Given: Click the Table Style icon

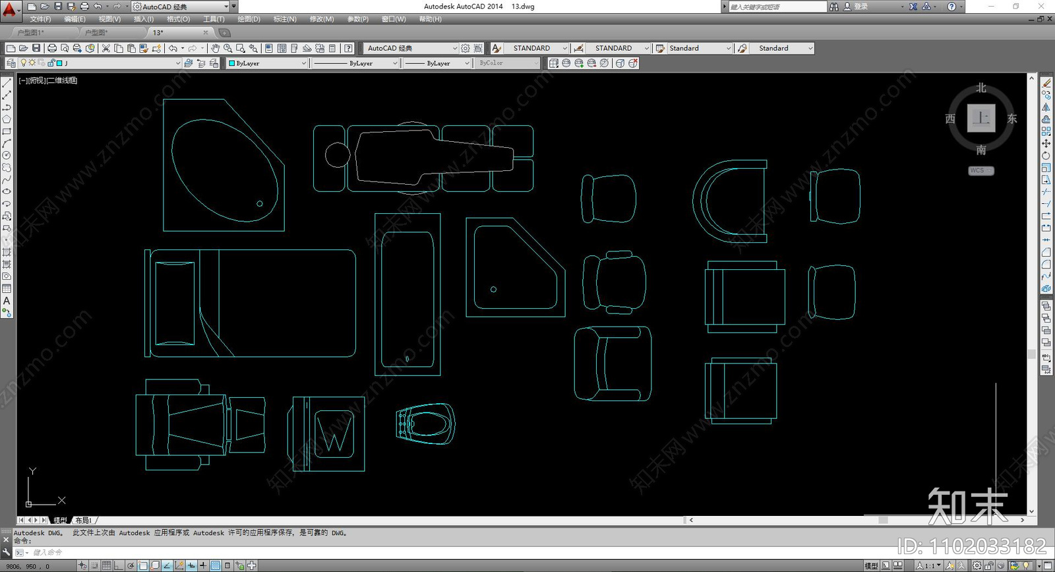Looking at the screenshot, I should click(660, 48).
